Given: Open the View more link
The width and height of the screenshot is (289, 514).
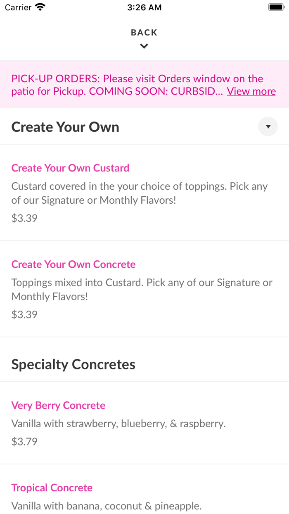Looking at the screenshot, I should 251,91.
